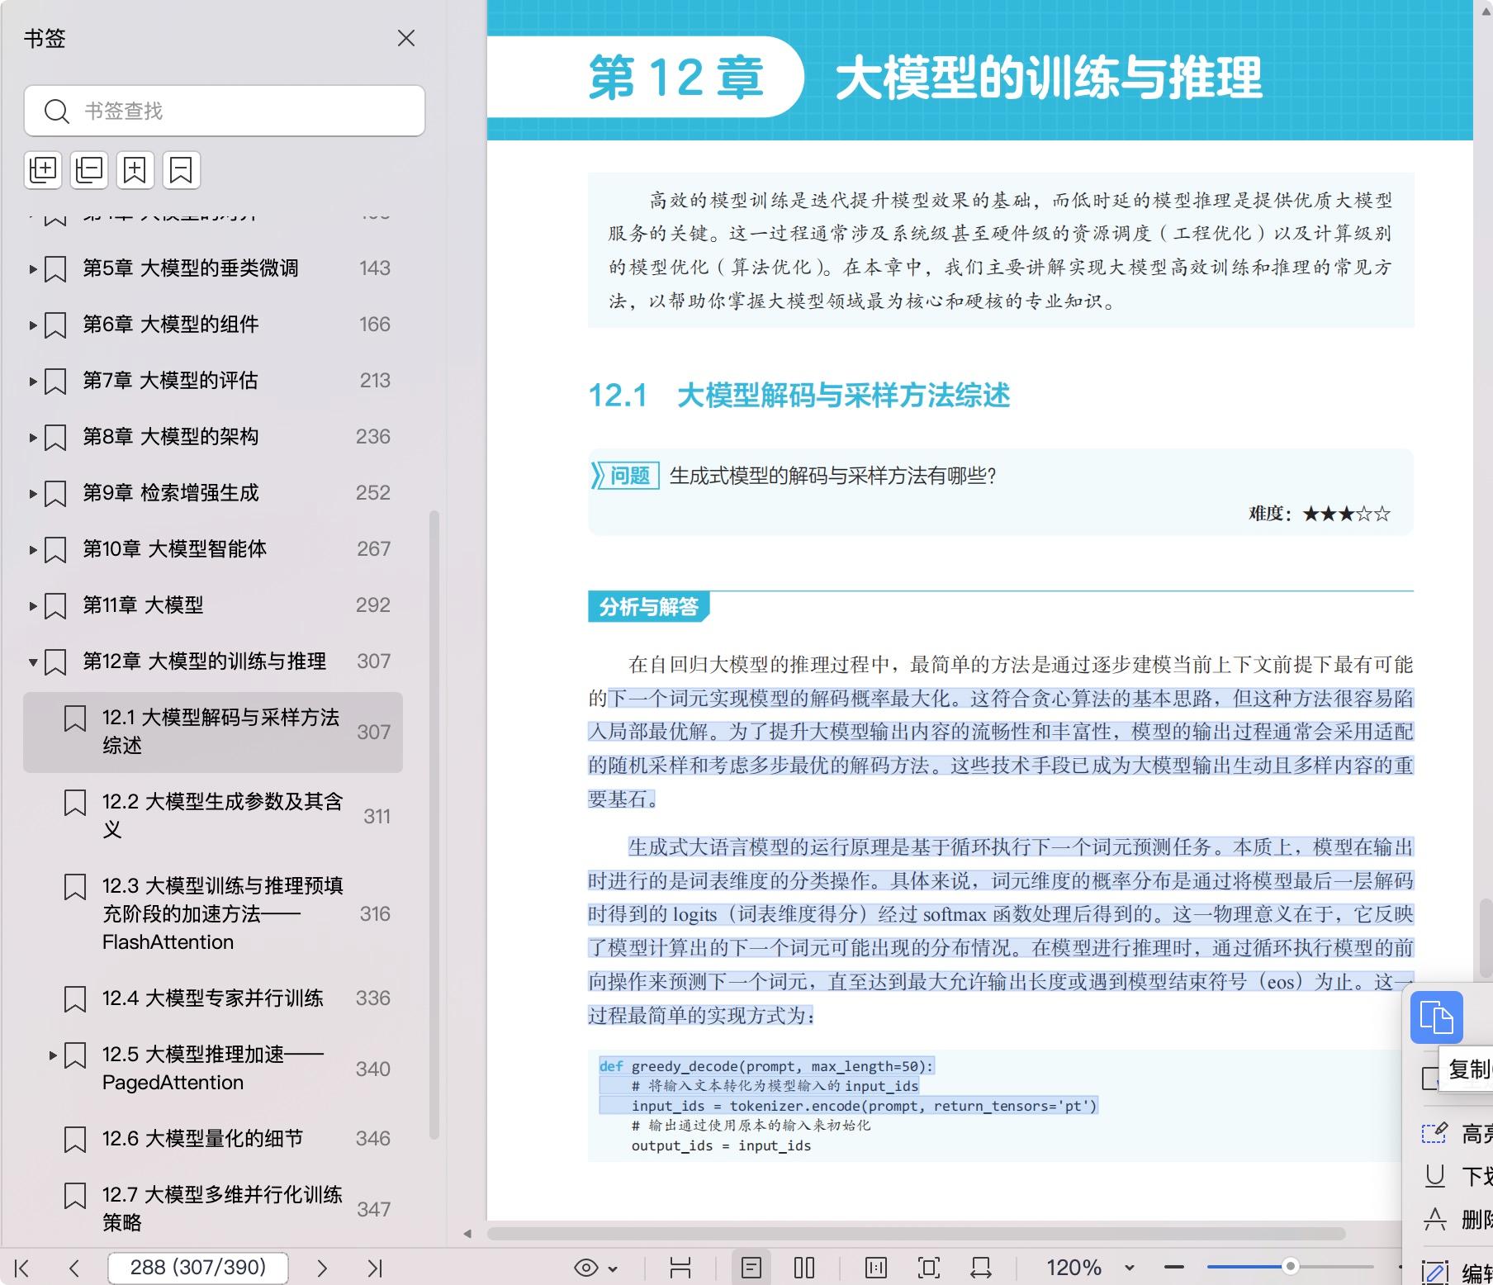Select bookmark 12.1 大模型解码与采样方法综述
The height and width of the screenshot is (1285, 1493).
[213, 732]
